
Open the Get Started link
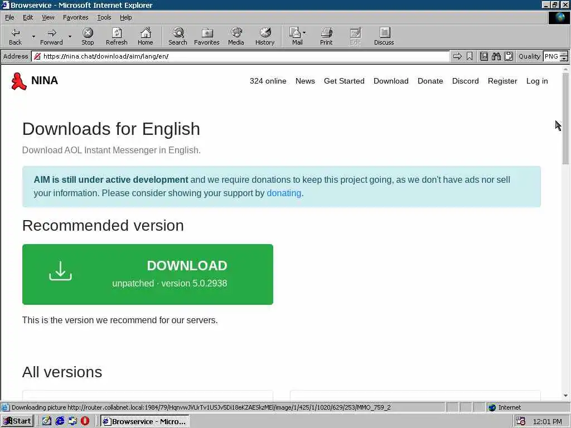click(344, 81)
